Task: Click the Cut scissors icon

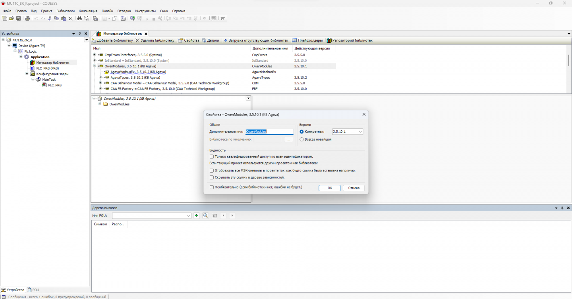Action: click(x=50, y=18)
